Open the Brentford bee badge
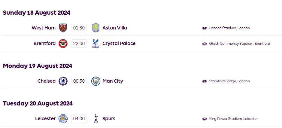282x128 pixels. 63,44
